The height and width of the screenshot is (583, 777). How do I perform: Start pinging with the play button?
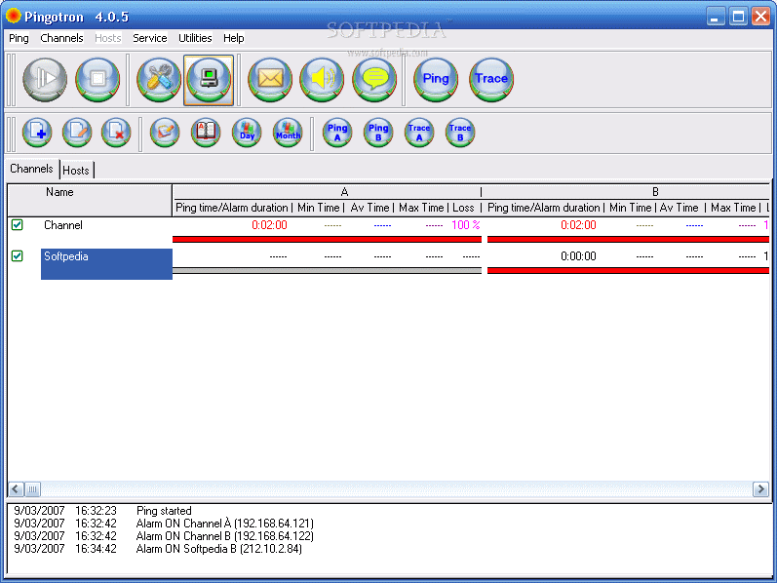pos(45,79)
